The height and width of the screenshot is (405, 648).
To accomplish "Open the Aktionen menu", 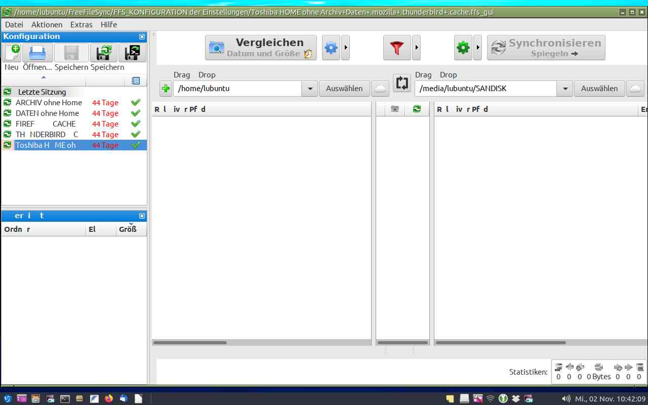I will 47,24.
